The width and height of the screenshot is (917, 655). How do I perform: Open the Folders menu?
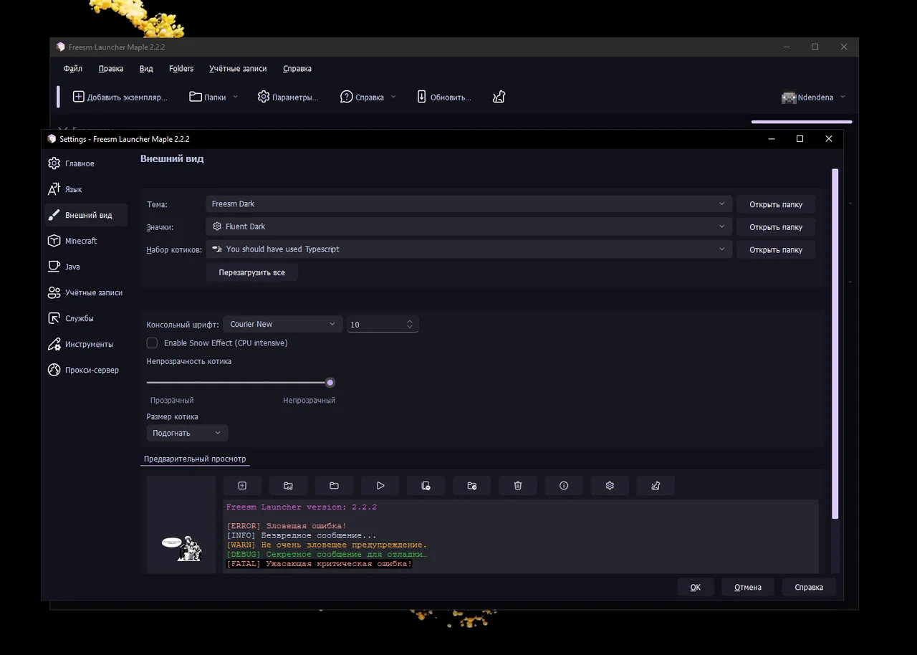point(181,69)
